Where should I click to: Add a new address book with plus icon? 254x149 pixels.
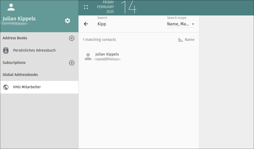point(72,38)
